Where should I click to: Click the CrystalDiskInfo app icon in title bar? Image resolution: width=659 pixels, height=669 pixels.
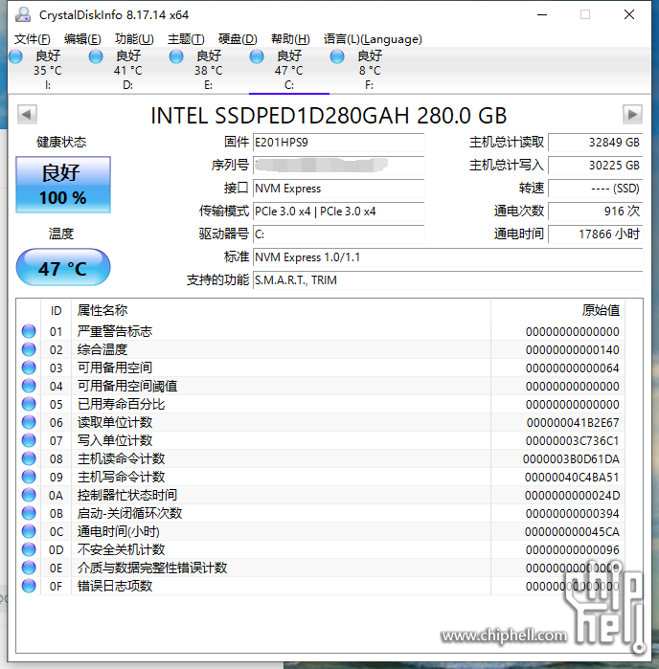[23, 14]
